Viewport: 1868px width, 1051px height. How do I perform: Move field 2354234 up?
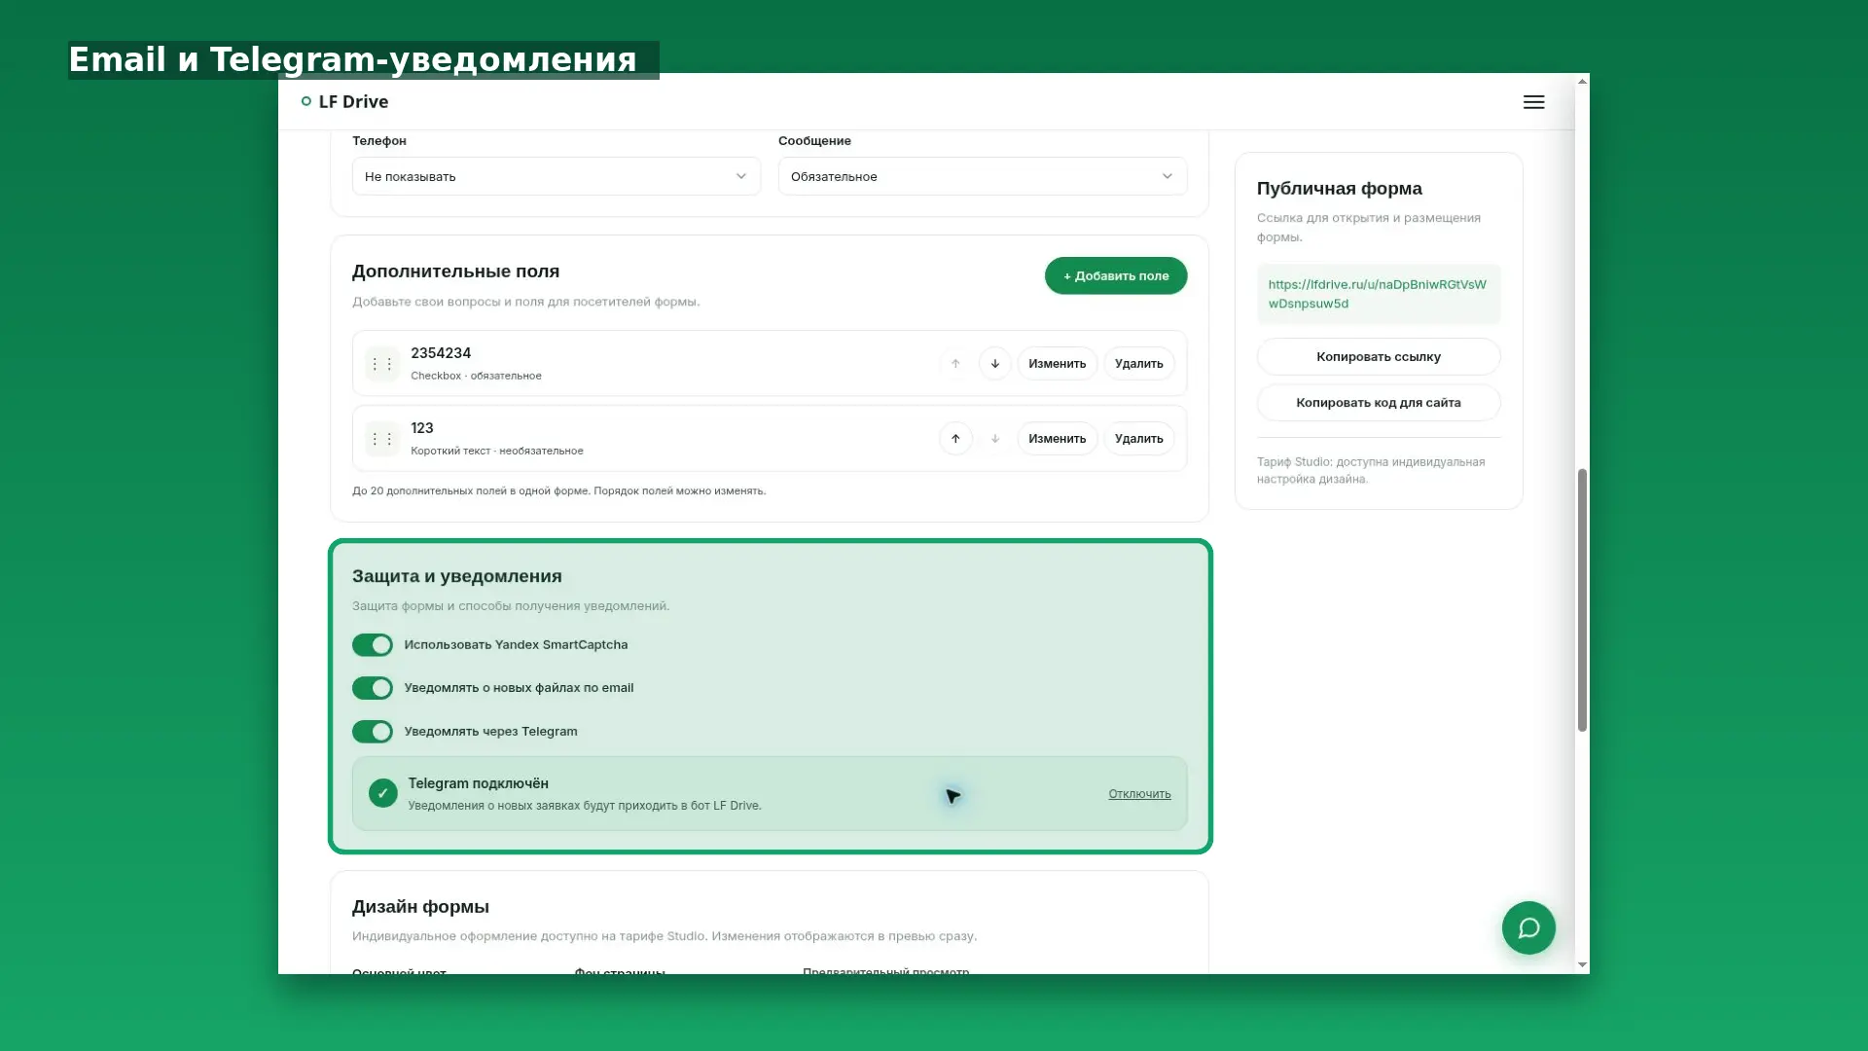pos(955,364)
